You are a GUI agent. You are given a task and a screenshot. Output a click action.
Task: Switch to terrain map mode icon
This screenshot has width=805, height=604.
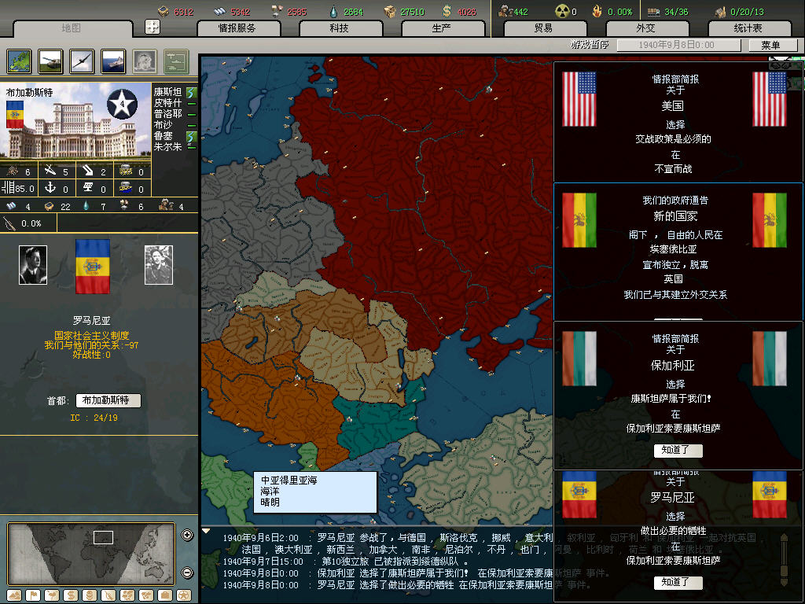tap(14, 595)
